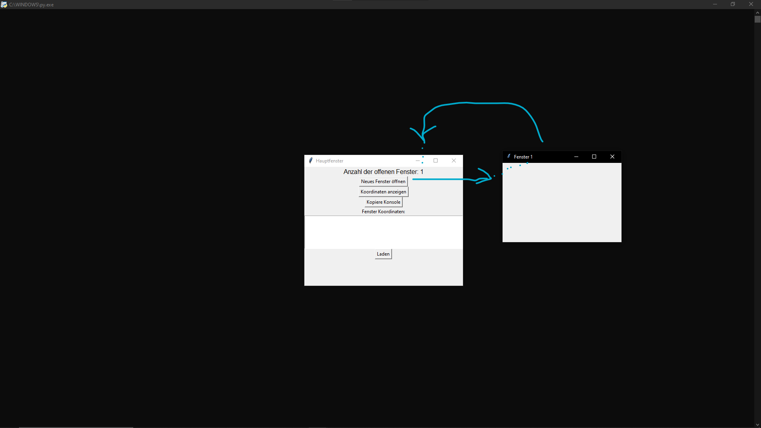Maximize the Fenster 1 window
This screenshot has width=761, height=428.
(594, 157)
